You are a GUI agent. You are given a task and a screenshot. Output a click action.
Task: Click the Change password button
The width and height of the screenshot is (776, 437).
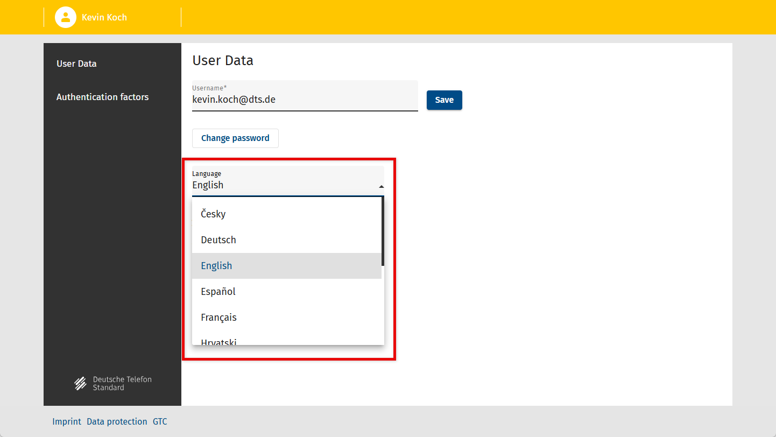(x=235, y=138)
